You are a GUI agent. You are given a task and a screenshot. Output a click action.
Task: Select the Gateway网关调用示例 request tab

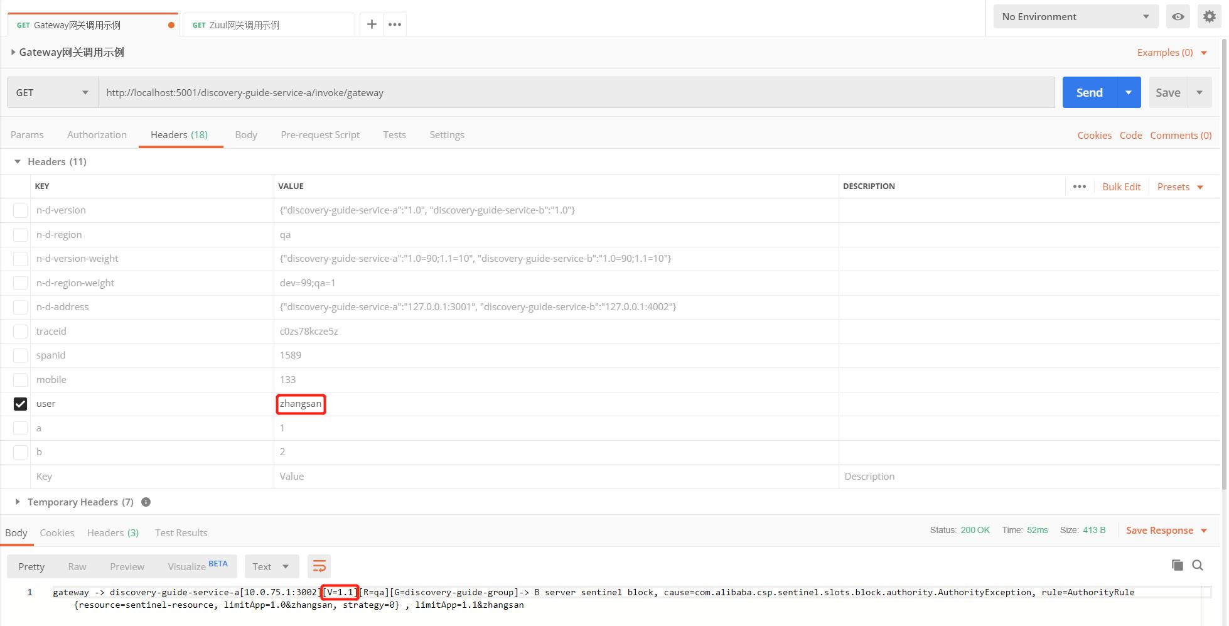93,25
